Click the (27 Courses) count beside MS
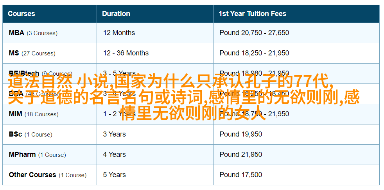The height and width of the screenshot is (190, 384). coord(38,53)
